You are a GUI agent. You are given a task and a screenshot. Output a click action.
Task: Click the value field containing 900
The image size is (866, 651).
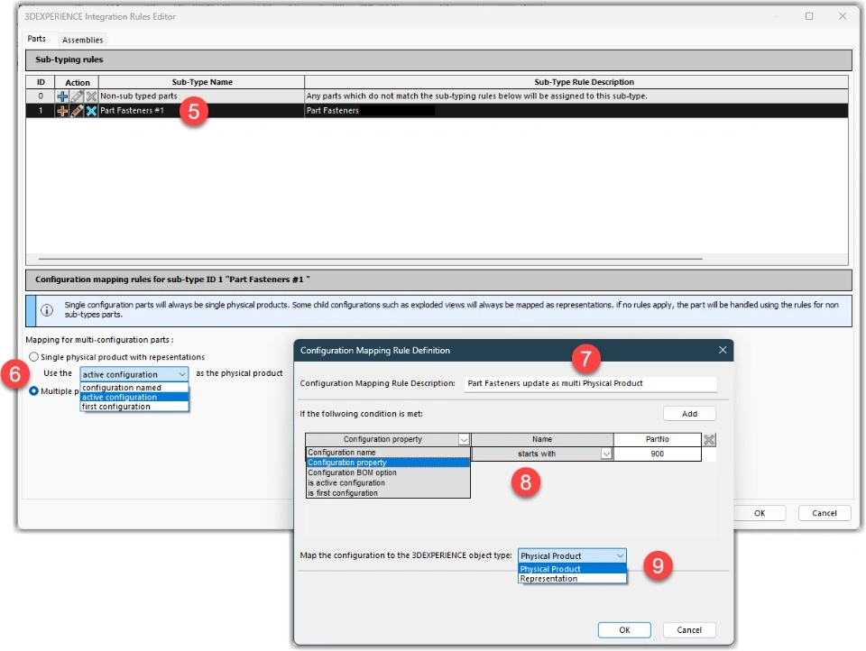click(658, 454)
